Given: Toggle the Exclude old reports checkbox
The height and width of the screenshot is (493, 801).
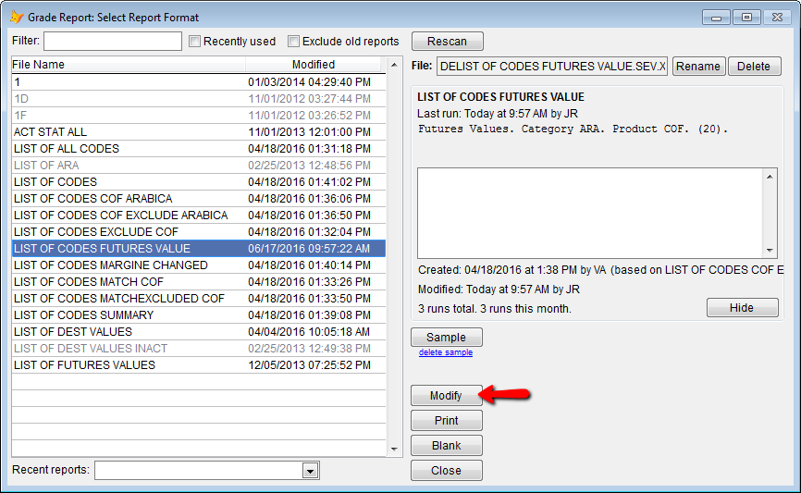Looking at the screenshot, I should 294,42.
